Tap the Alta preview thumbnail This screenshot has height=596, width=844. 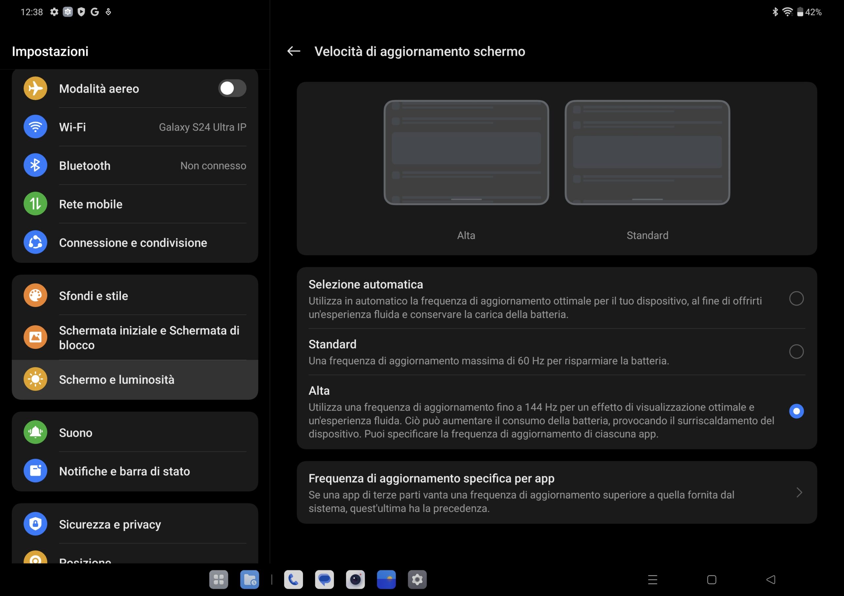coord(466,153)
